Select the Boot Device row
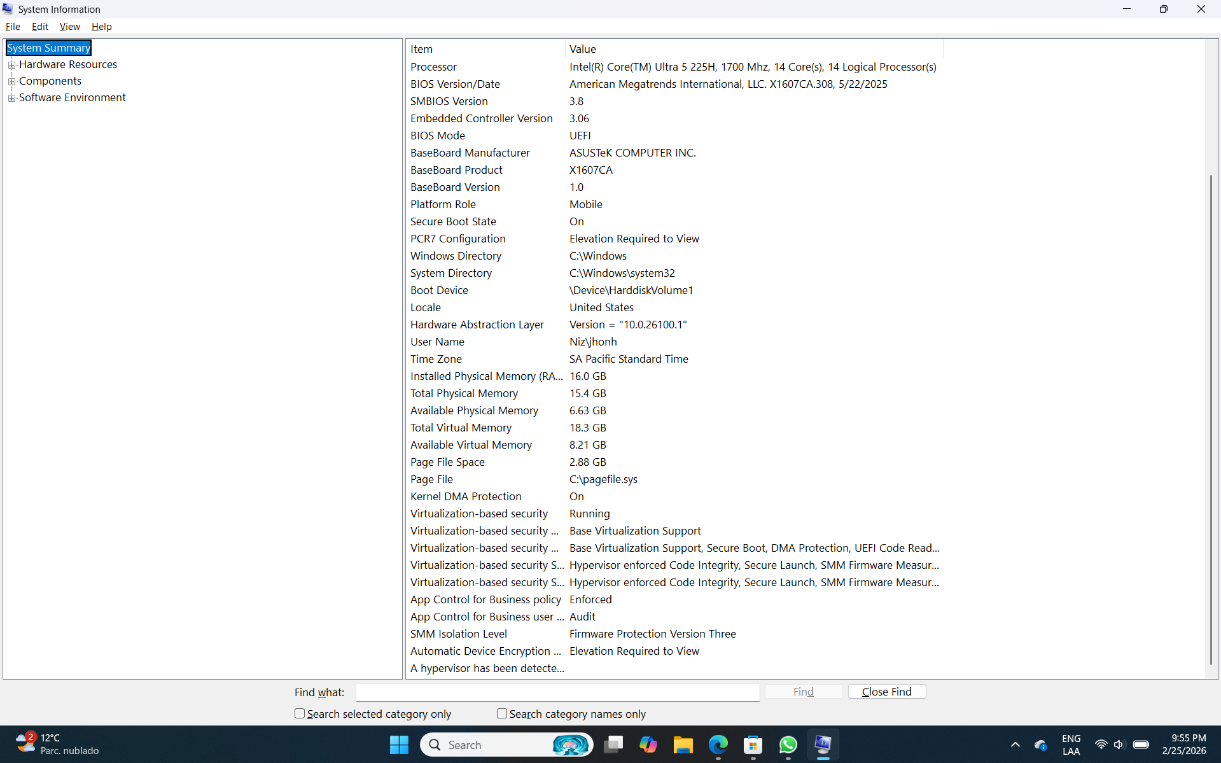 674,290
